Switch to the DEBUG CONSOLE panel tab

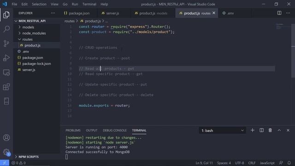coord(115,130)
